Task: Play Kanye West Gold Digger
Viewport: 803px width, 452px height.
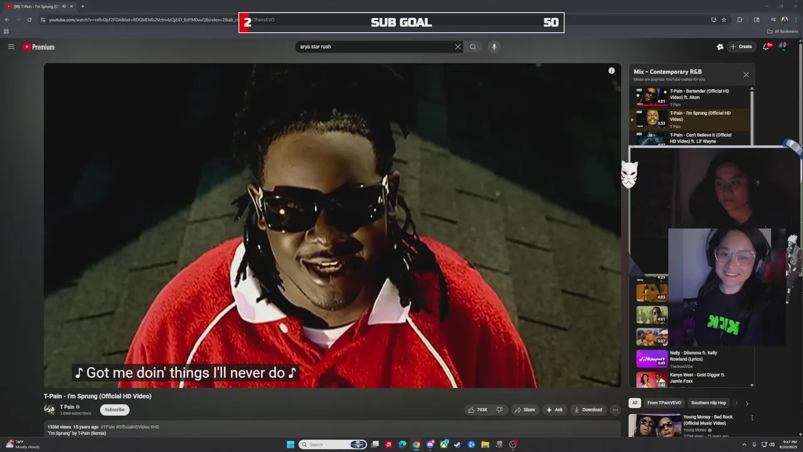Action: coord(689,380)
